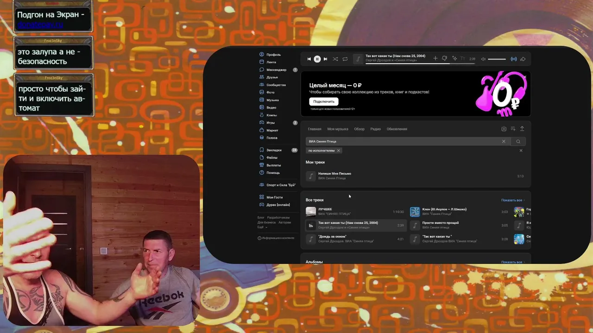Skip to previous track
The image size is (593, 333).
click(309, 59)
